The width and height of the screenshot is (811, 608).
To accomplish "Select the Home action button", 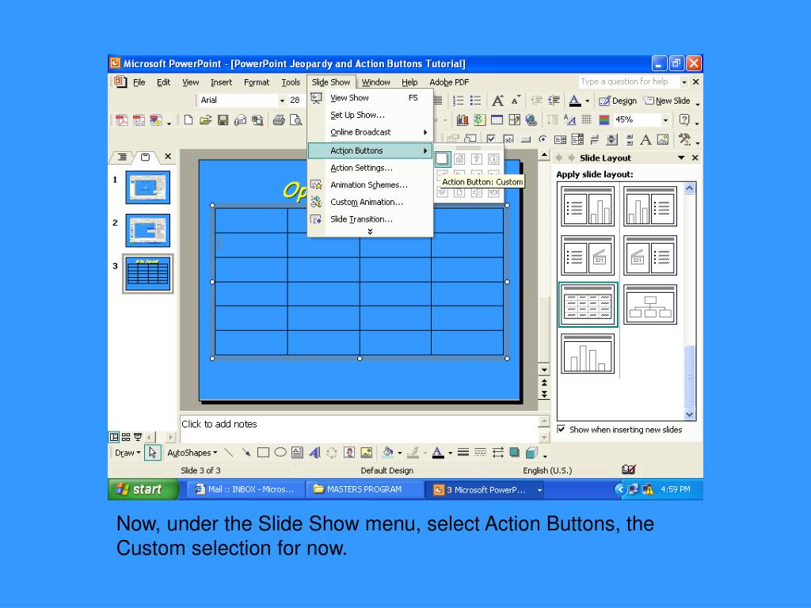I will tap(459, 158).
